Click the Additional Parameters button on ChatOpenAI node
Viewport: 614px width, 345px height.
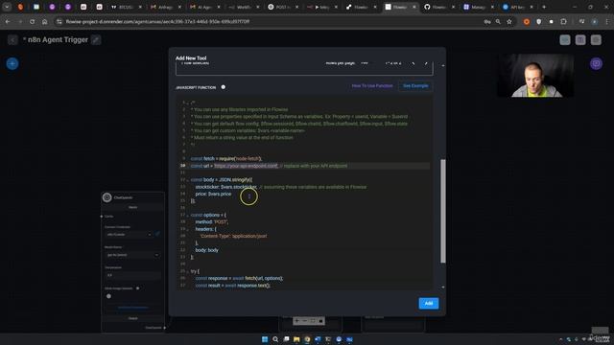132,308
